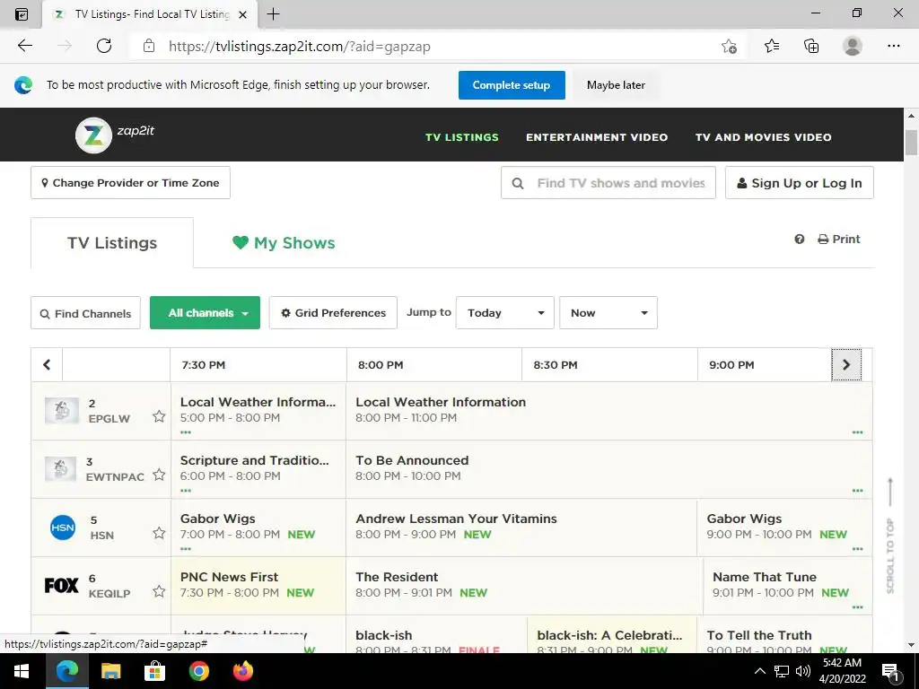
Task: Favorite channel 2 EPGLW with the star
Action: click(x=159, y=416)
